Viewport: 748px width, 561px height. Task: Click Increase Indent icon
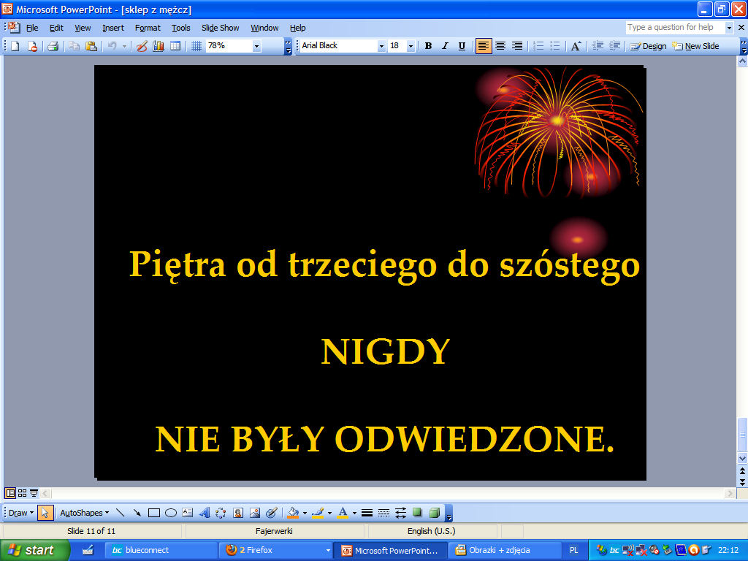[x=615, y=46]
